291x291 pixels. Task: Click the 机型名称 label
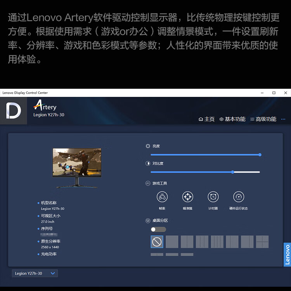[48, 203]
